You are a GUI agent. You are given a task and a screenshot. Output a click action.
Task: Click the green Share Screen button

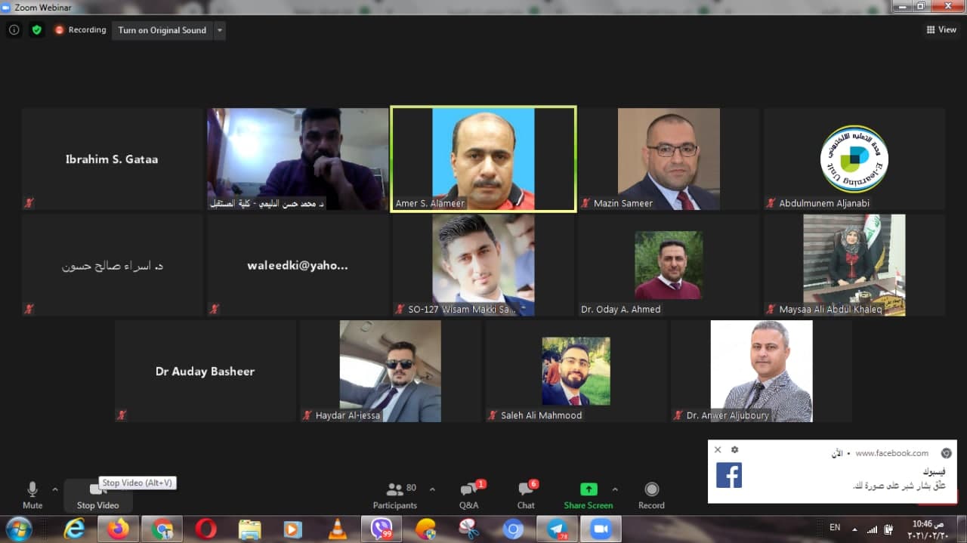pos(588,495)
